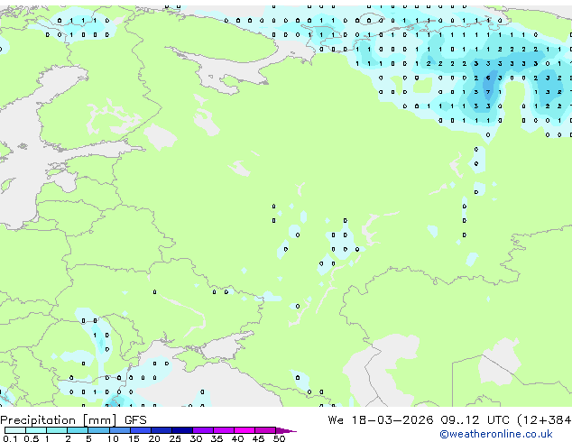Click the legend label '45'
Screen dimensions: 572x442
(258, 438)
